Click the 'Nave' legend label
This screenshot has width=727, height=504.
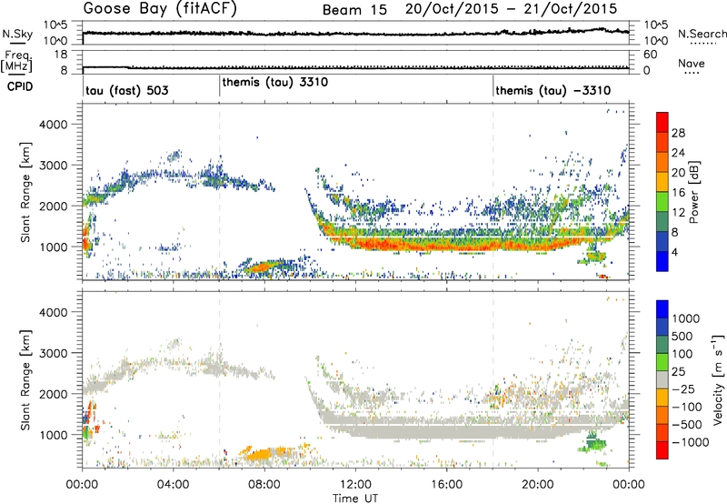tap(692, 64)
